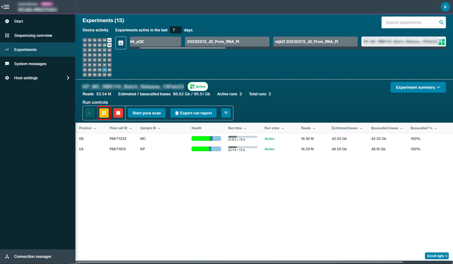Select position tile 6H in device grid
The height and width of the screenshot is (264, 453).
click(110, 75)
